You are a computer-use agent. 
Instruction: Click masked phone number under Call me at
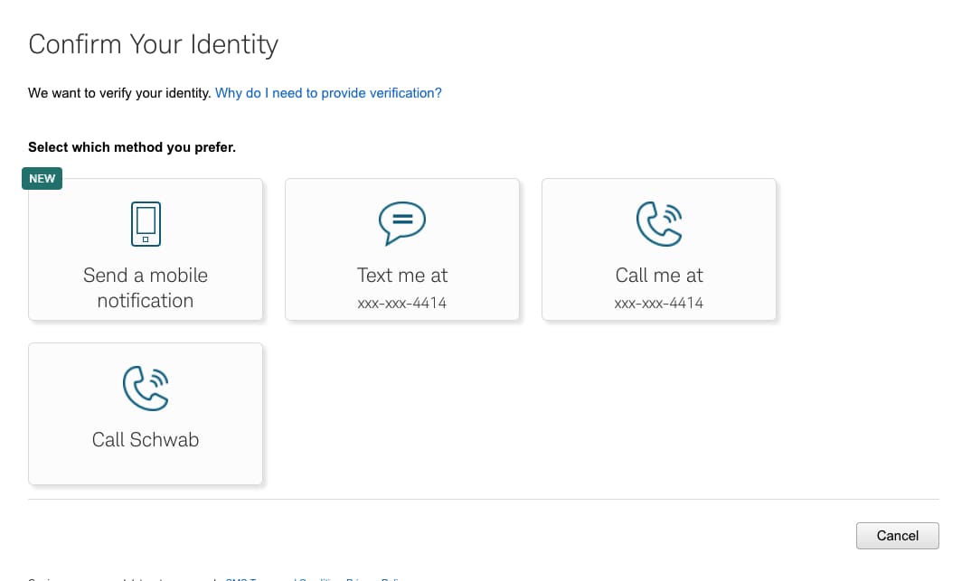tap(659, 303)
